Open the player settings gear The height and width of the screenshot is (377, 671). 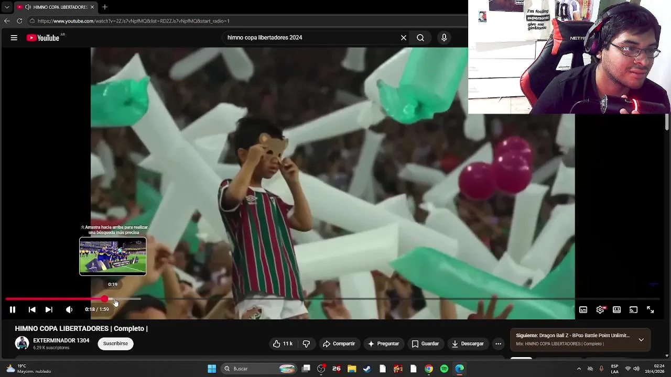(600, 309)
